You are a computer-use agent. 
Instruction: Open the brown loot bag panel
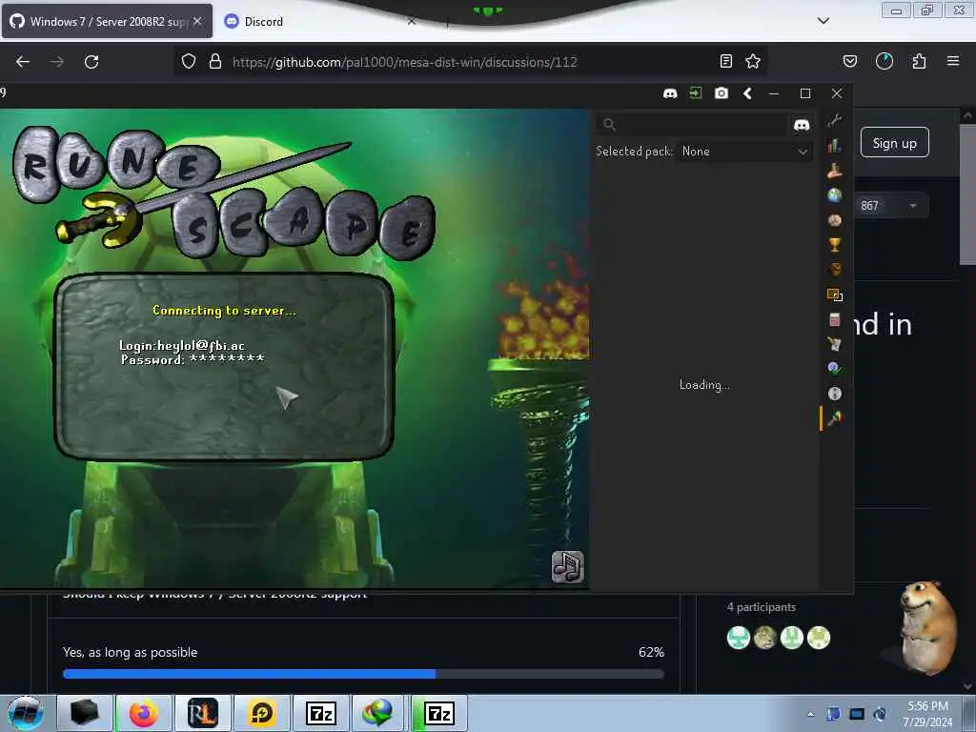pyautogui.click(x=835, y=270)
